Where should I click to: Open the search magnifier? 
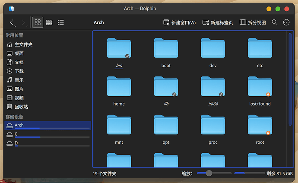[275, 22]
